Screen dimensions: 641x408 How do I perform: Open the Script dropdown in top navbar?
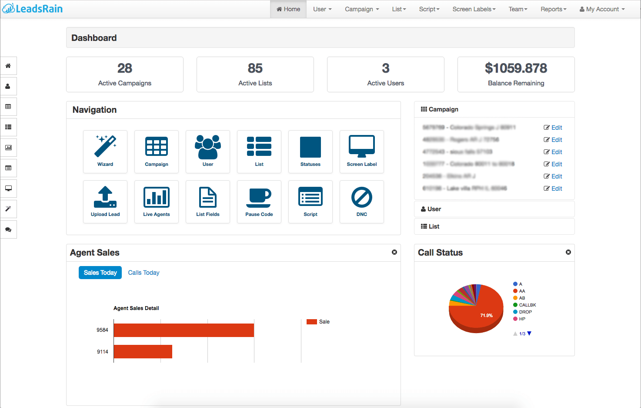429,9
